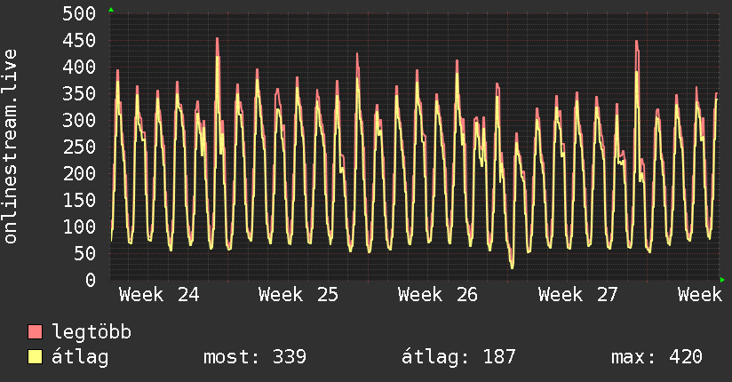Click the vertical onlinestream.live axis title

click(10, 147)
